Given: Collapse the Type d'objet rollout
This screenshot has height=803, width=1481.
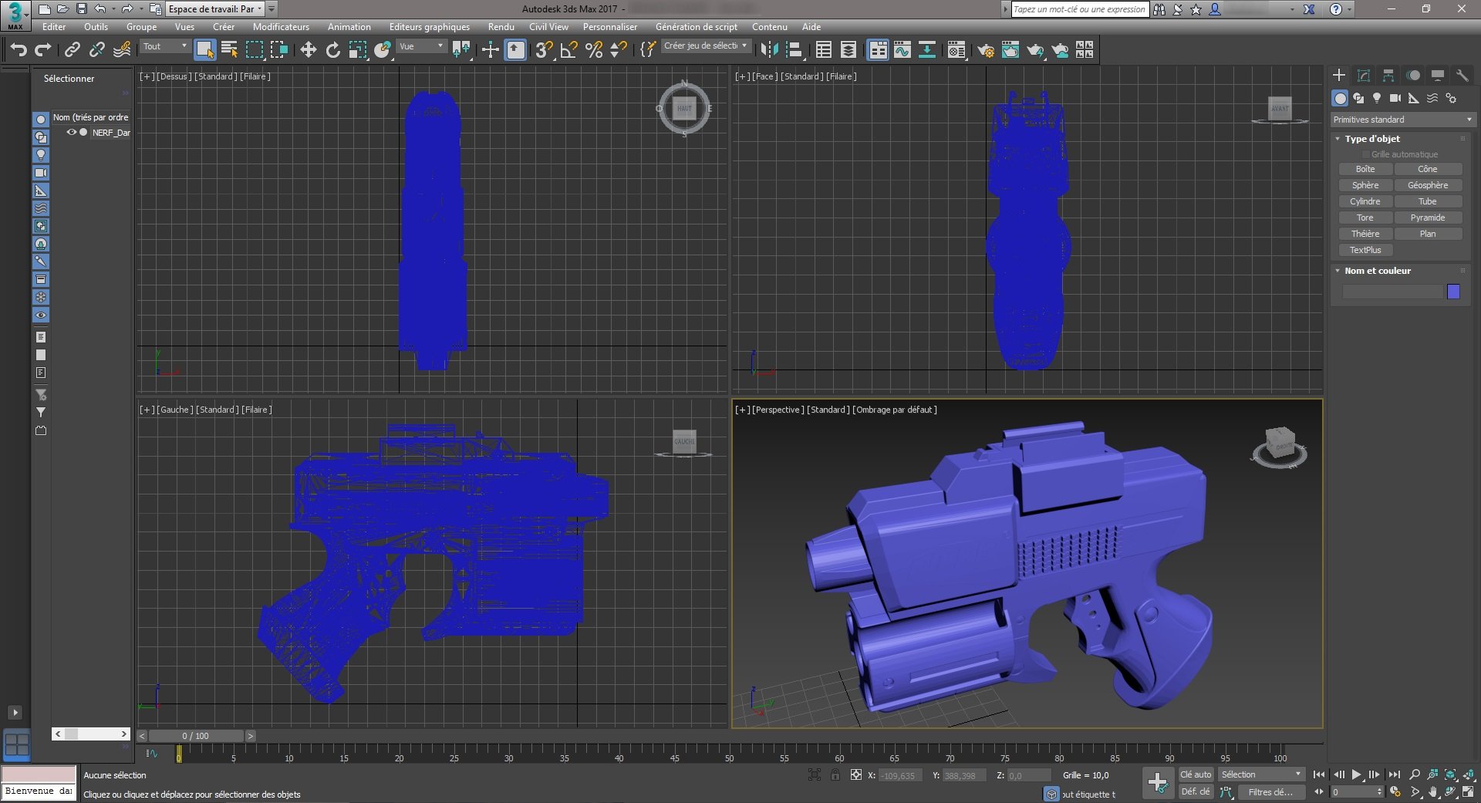Looking at the screenshot, I should [x=1338, y=139].
